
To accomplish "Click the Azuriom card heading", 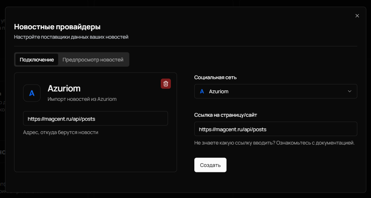I will pyautogui.click(x=64, y=89).
